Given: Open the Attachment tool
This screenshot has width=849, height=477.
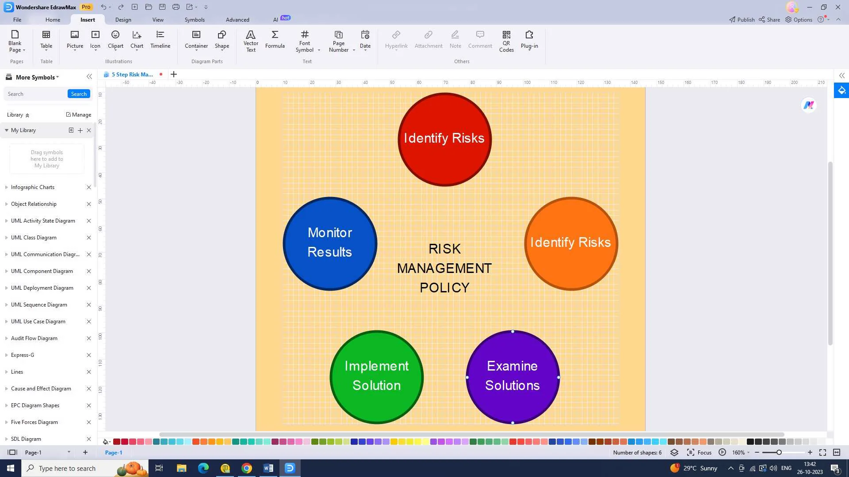Looking at the screenshot, I should [x=429, y=39].
